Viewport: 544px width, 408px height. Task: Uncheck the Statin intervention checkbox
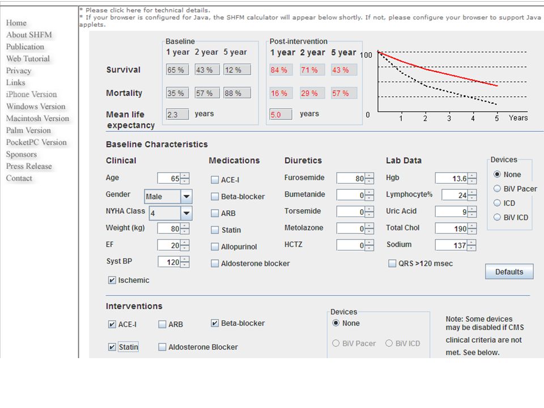coord(112,347)
